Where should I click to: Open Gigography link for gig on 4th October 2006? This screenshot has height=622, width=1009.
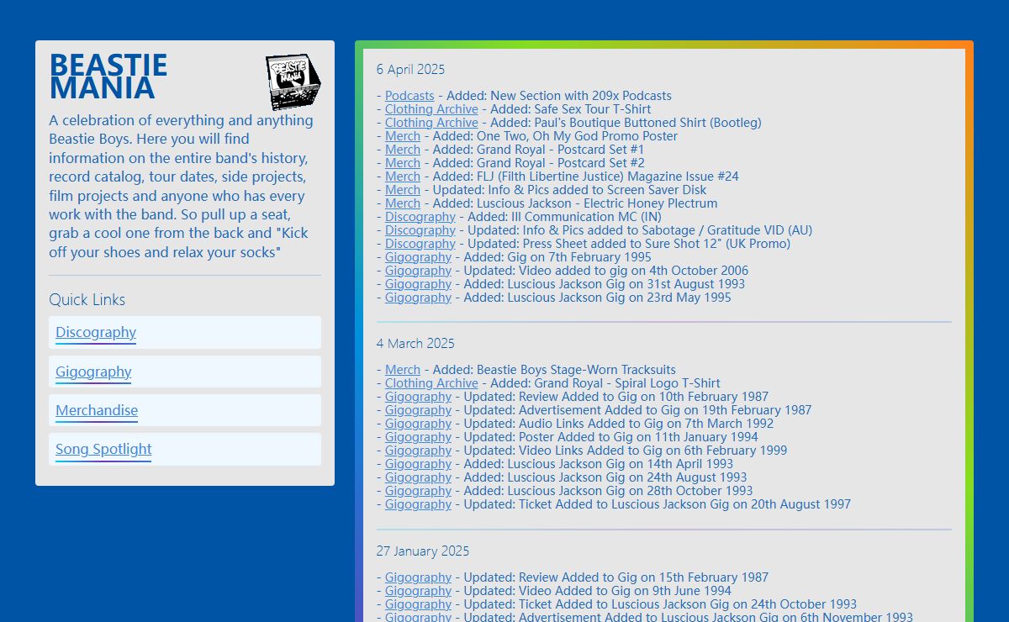tap(418, 271)
